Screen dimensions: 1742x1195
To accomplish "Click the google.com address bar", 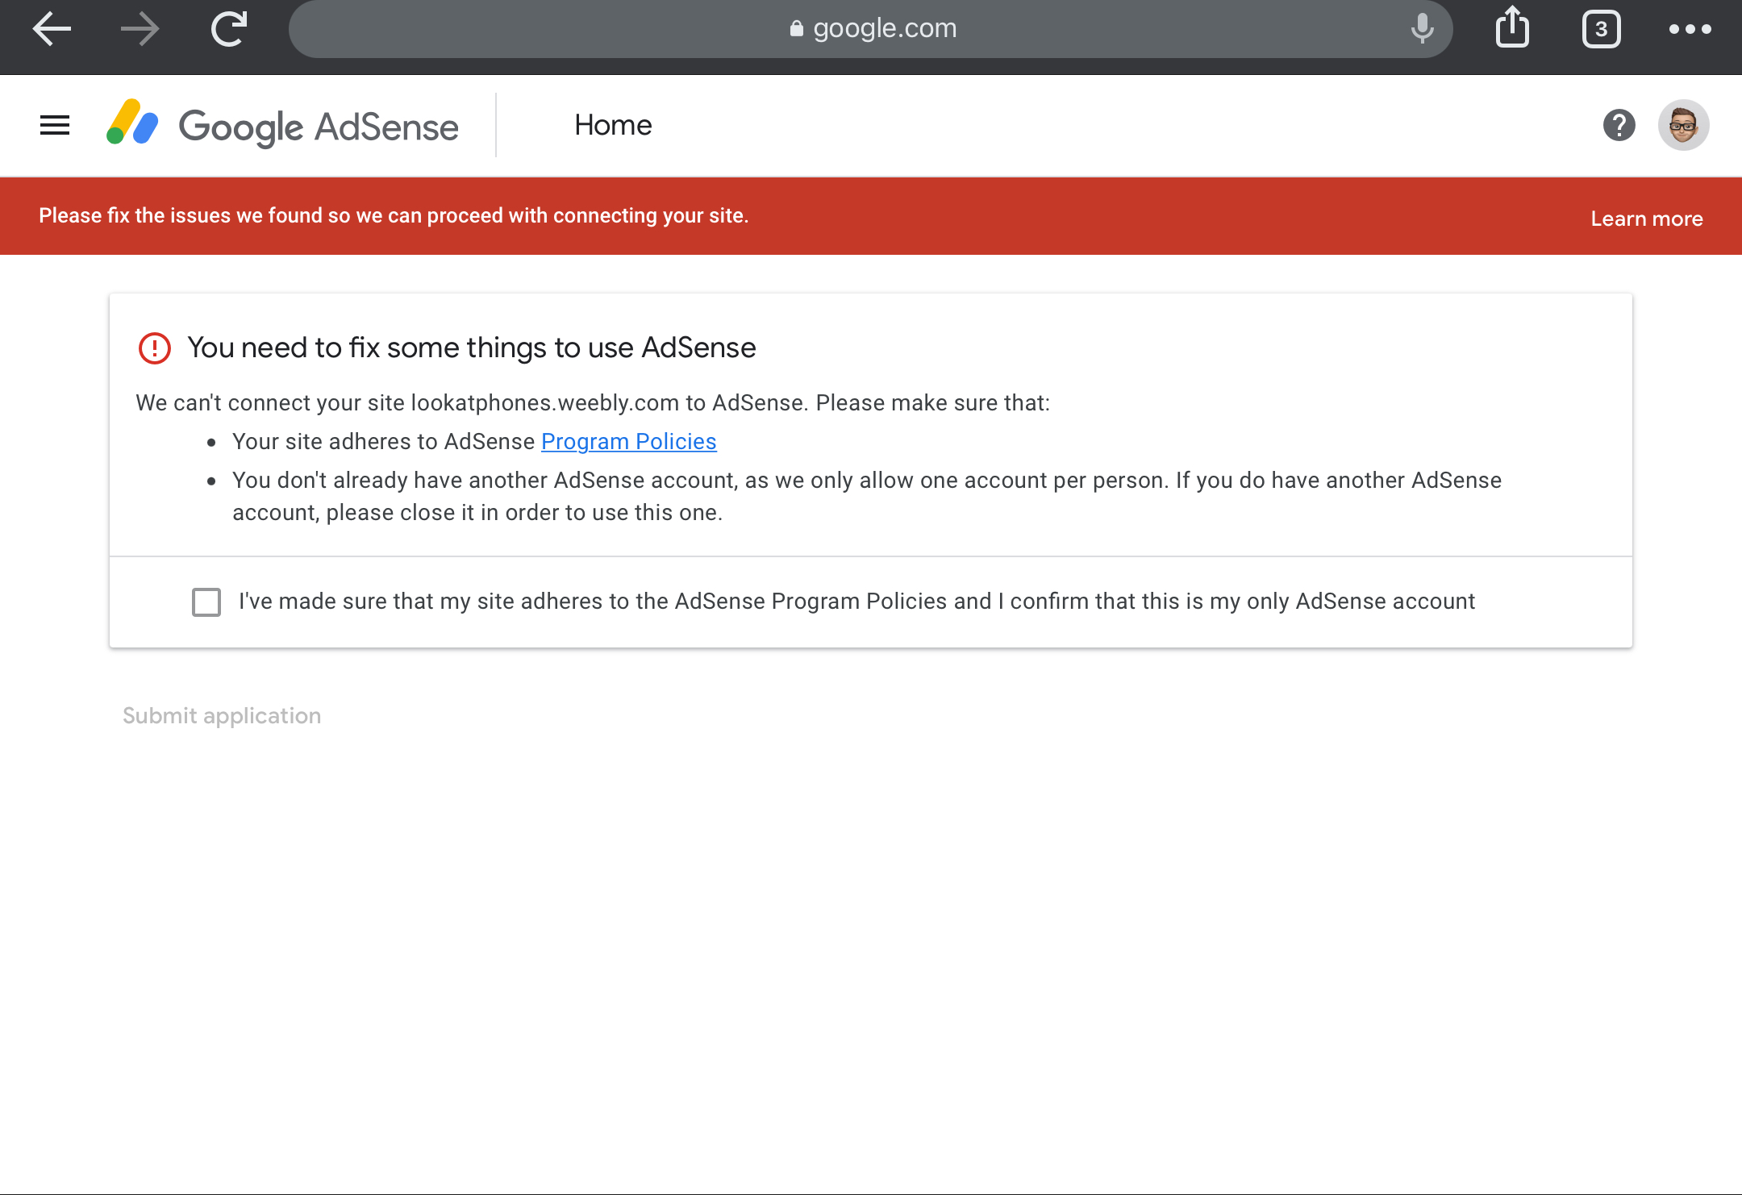I will tap(871, 29).
